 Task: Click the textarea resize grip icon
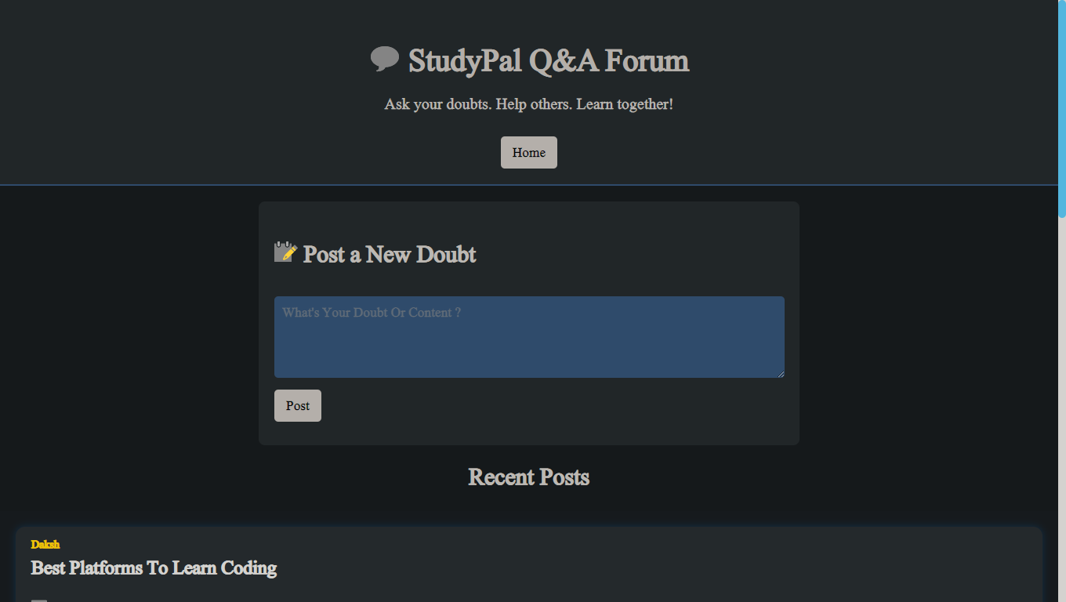(x=780, y=373)
